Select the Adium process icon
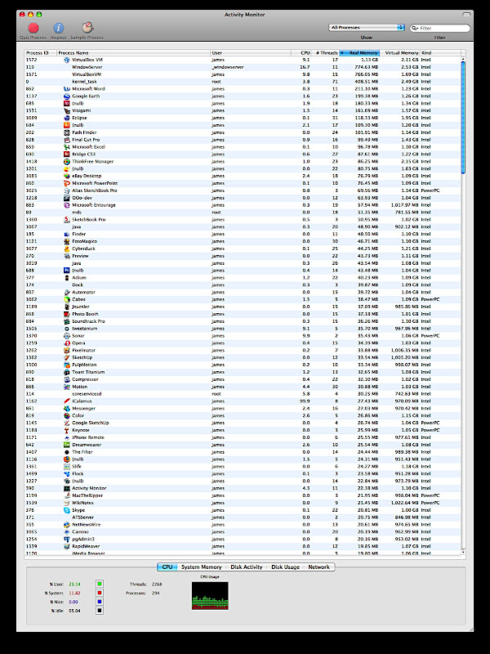Viewport: 490px width, 654px height. pos(67,277)
